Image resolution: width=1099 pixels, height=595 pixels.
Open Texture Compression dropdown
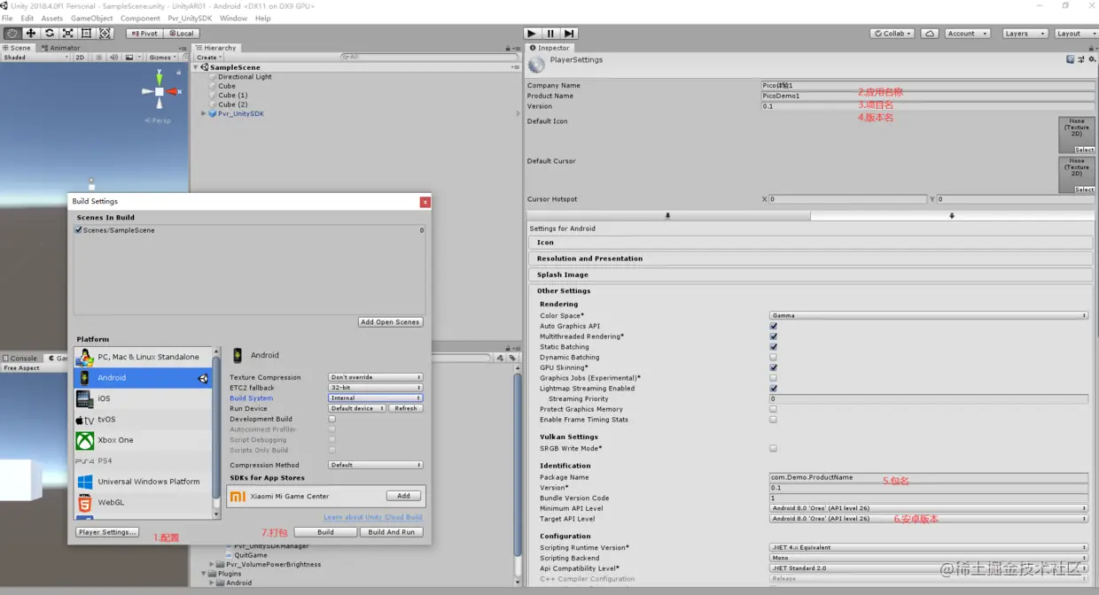(x=376, y=377)
